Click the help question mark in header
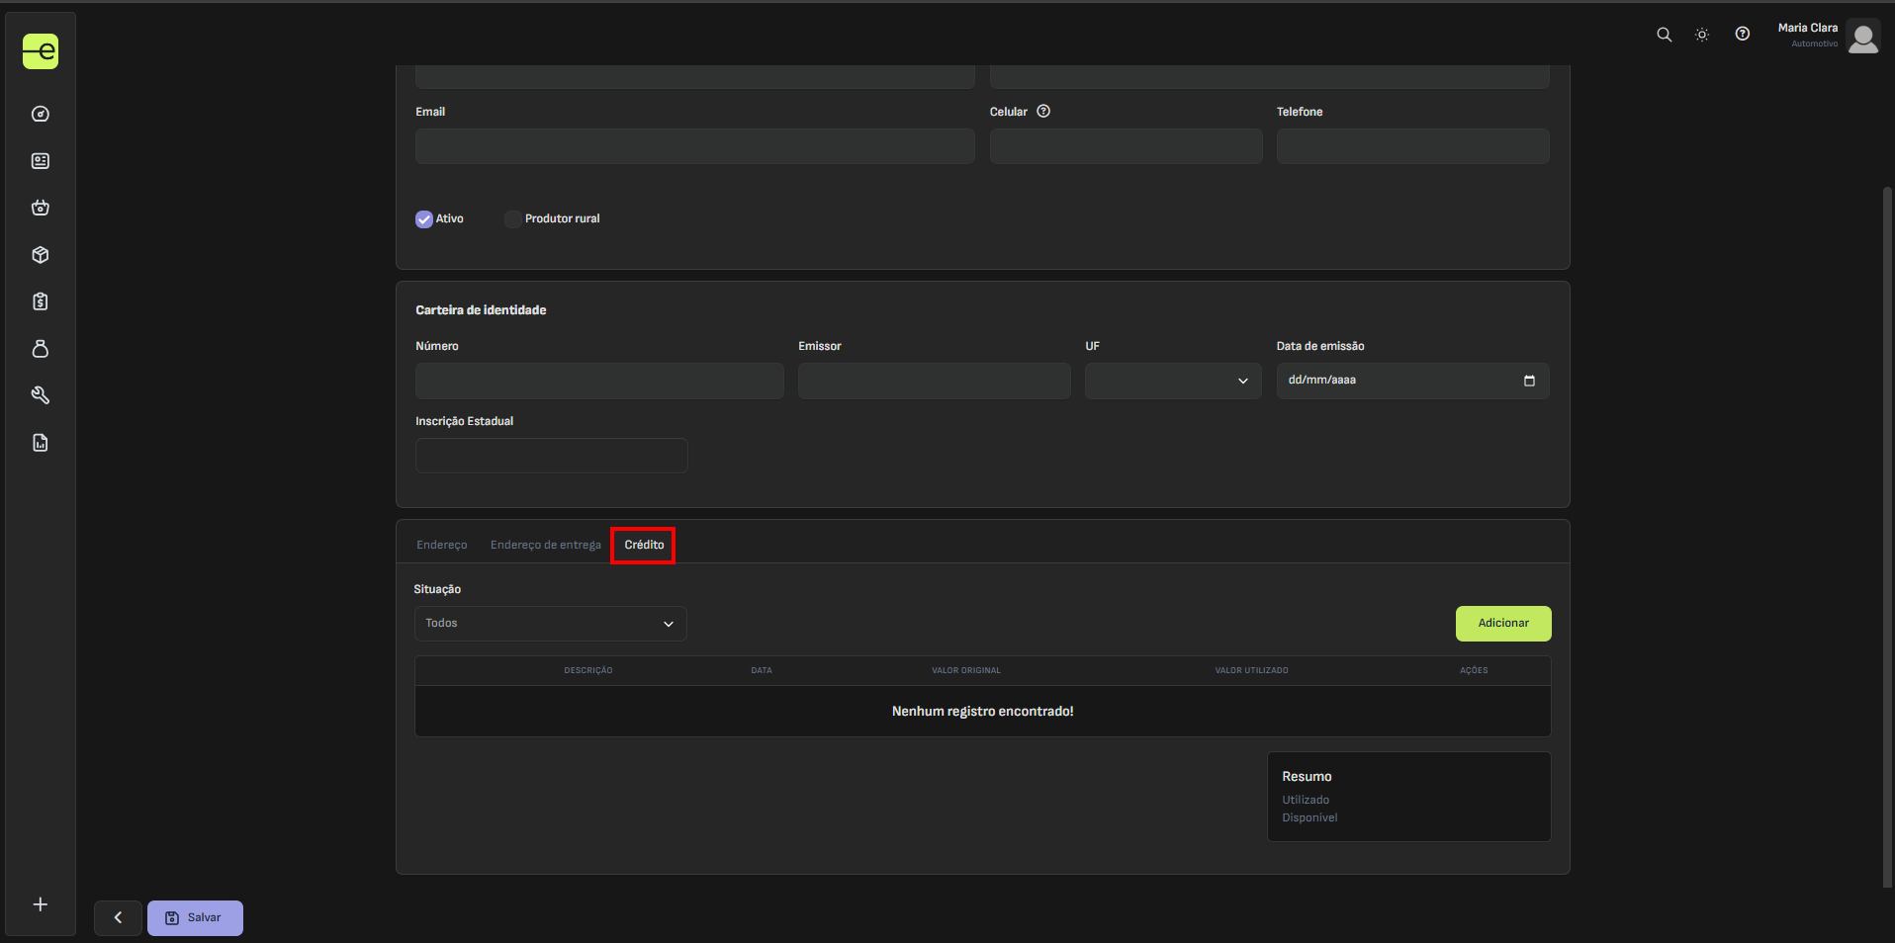The height and width of the screenshot is (943, 1895). point(1742,35)
